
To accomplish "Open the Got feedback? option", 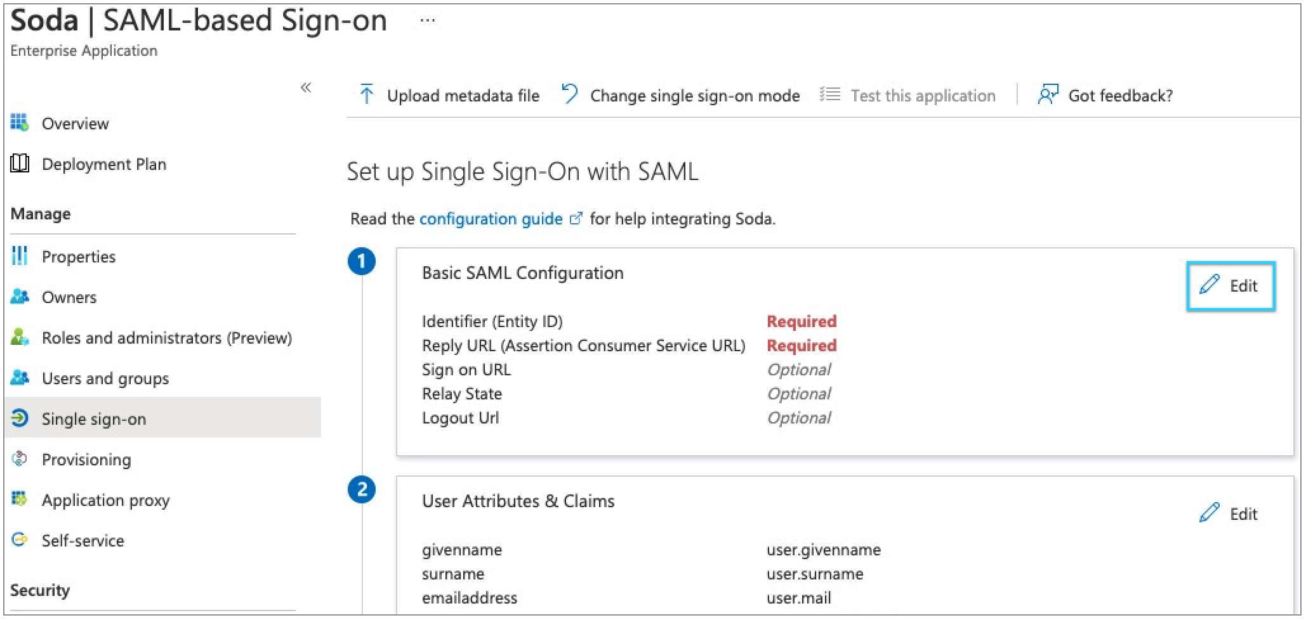I will coord(1105,96).
